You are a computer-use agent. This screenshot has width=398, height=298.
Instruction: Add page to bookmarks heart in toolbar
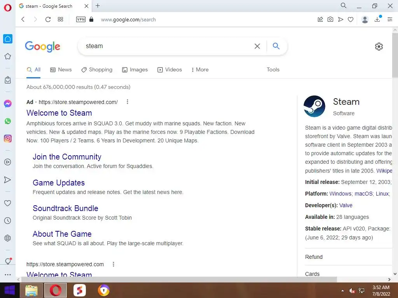(351, 19)
